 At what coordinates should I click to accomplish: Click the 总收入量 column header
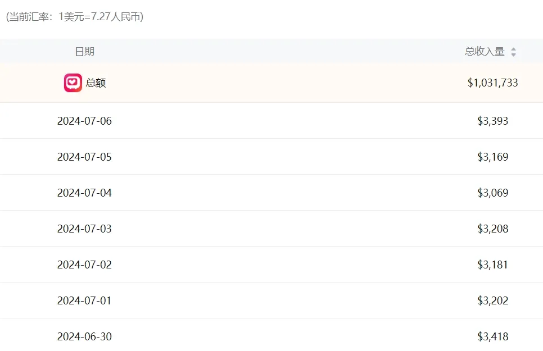tap(485, 52)
